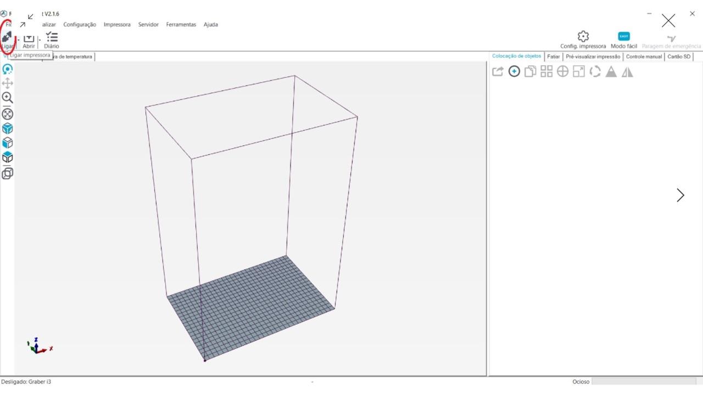Click the right chevron arrow
This screenshot has width=703, height=395.
[680, 195]
